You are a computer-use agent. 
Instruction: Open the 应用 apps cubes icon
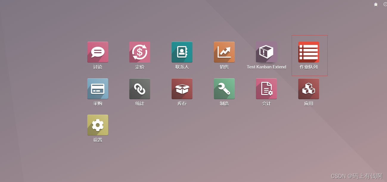click(x=309, y=89)
